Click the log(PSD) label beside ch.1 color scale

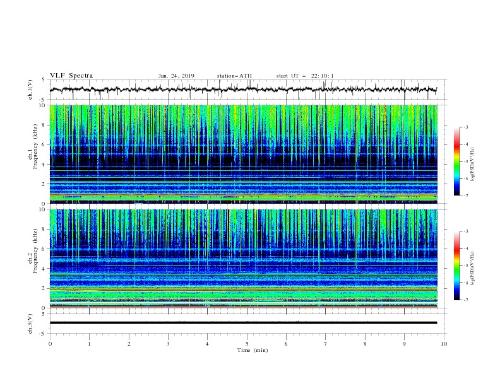[x=473, y=165]
